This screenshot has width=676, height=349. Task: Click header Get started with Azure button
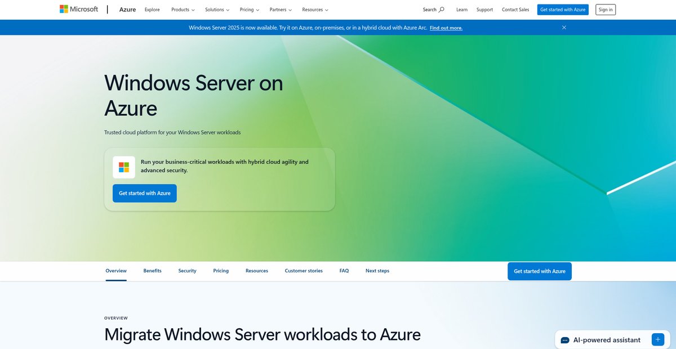pos(563,10)
